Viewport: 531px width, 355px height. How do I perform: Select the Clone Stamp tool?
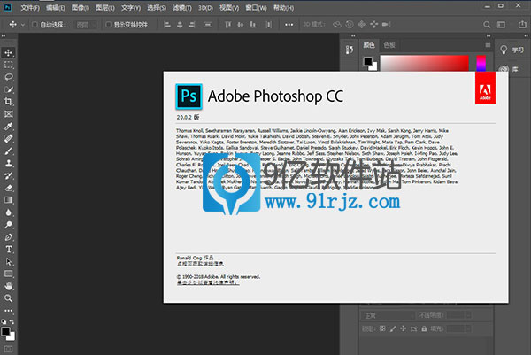click(x=9, y=163)
